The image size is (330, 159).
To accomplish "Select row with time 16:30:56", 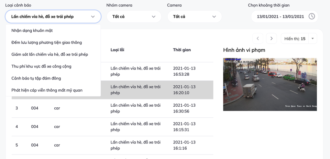I will 112,108.
